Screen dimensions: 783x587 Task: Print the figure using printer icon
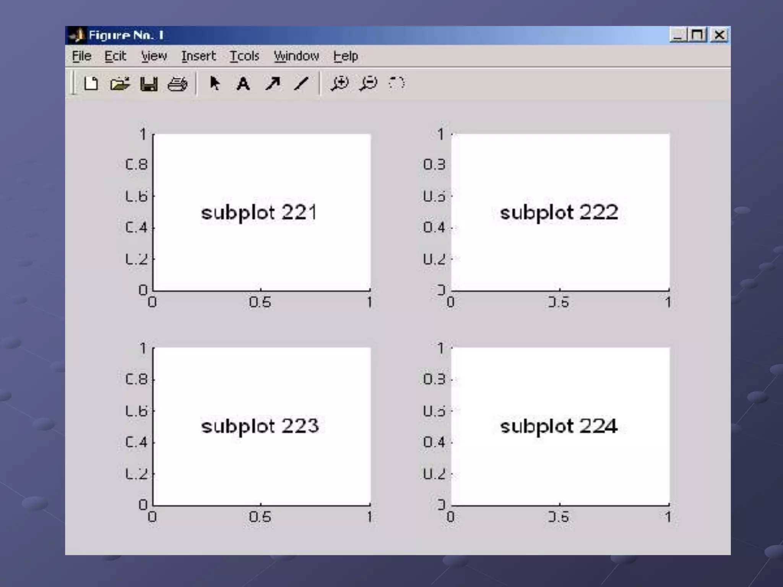pyautogui.click(x=177, y=84)
